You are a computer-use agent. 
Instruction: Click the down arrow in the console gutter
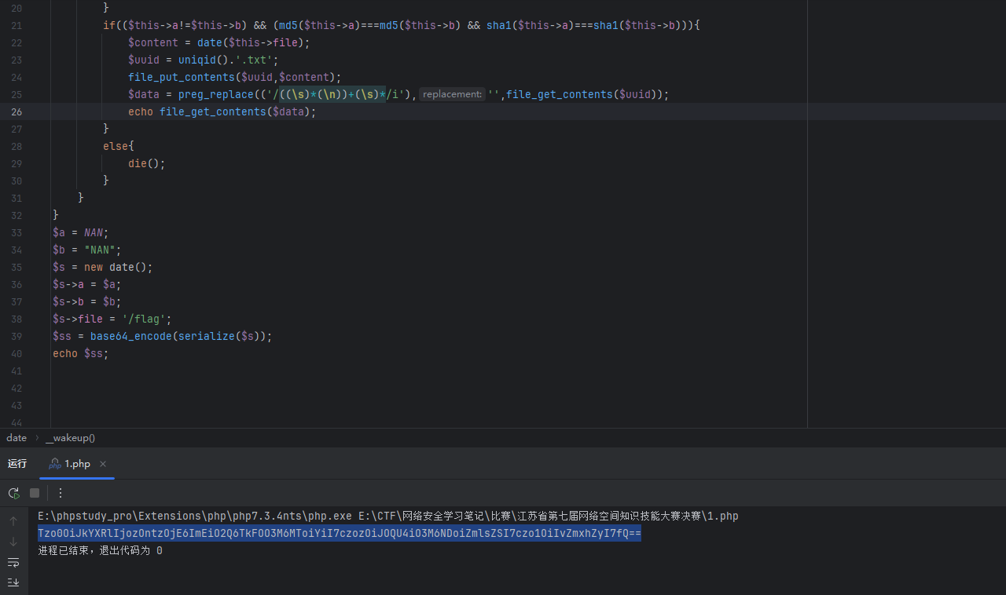coord(13,542)
